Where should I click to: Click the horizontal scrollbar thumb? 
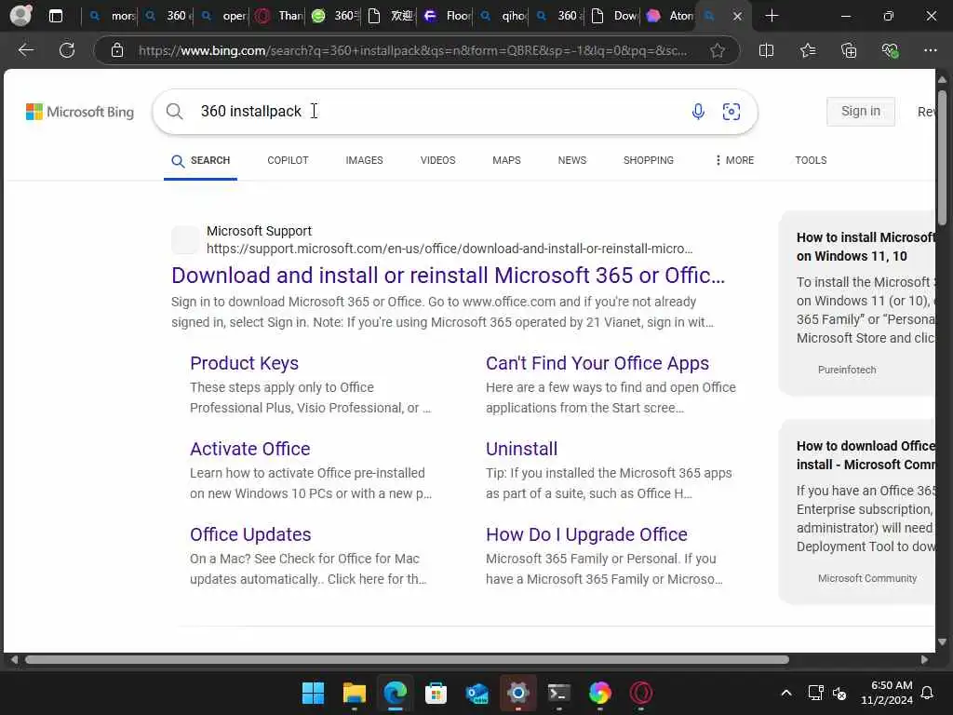[x=408, y=660]
